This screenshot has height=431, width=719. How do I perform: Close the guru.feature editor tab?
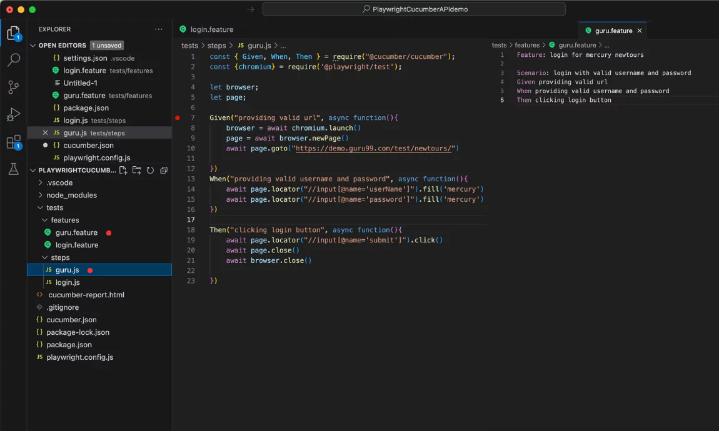click(640, 31)
